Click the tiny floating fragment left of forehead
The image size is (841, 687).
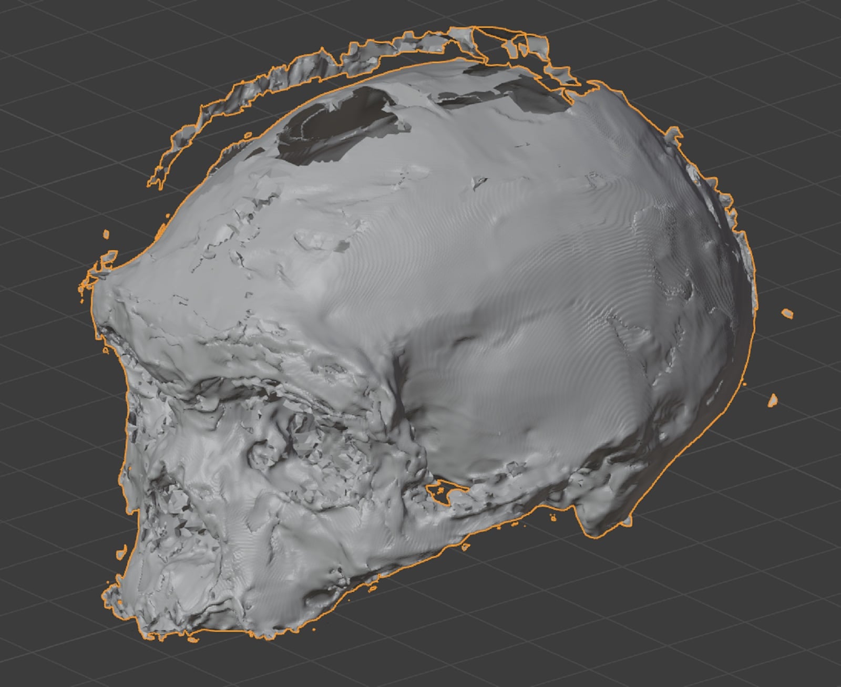click(107, 234)
